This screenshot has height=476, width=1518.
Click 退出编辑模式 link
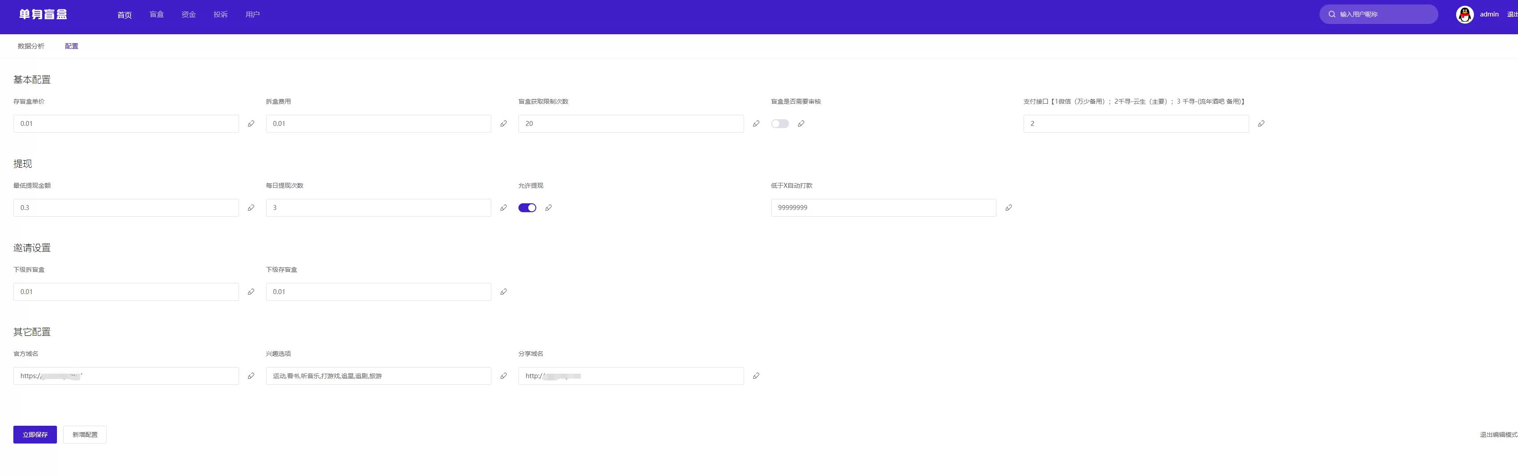click(x=1498, y=435)
